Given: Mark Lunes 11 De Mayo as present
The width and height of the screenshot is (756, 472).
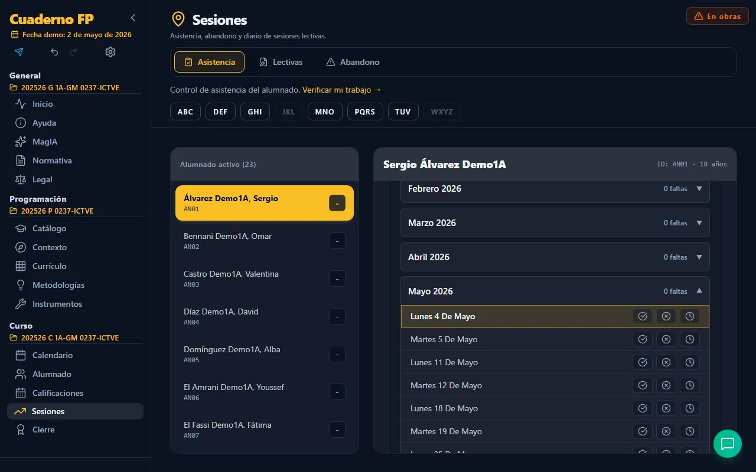Looking at the screenshot, I should pos(643,362).
